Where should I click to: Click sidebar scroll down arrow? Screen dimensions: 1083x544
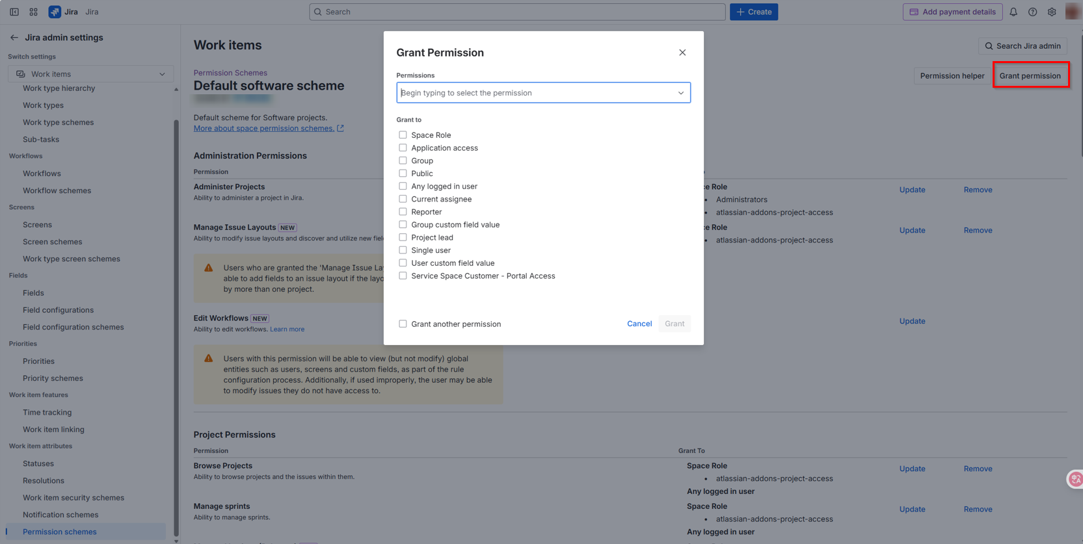point(176,541)
